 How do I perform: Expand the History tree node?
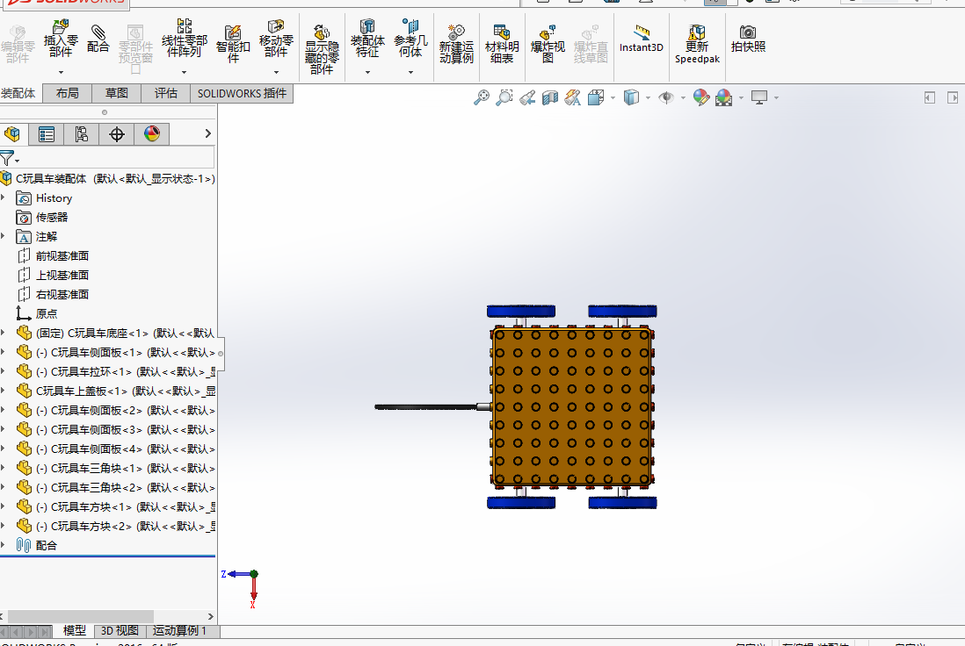click(4, 197)
